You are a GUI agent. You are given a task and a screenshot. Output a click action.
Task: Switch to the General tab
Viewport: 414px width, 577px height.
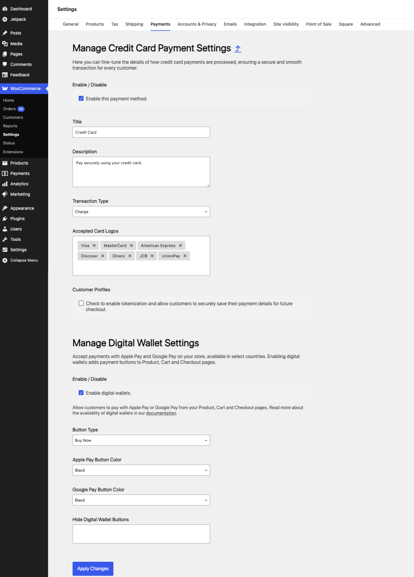(x=71, y=24)
